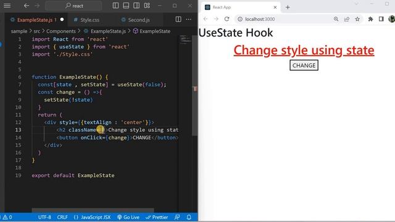395x222 pixels.
Task: Click the code minimap preview
Action: 185,39
